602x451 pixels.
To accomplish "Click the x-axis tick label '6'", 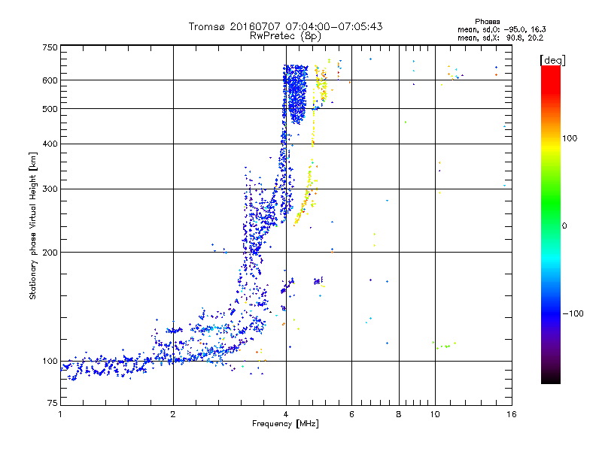I will (351, 414).
